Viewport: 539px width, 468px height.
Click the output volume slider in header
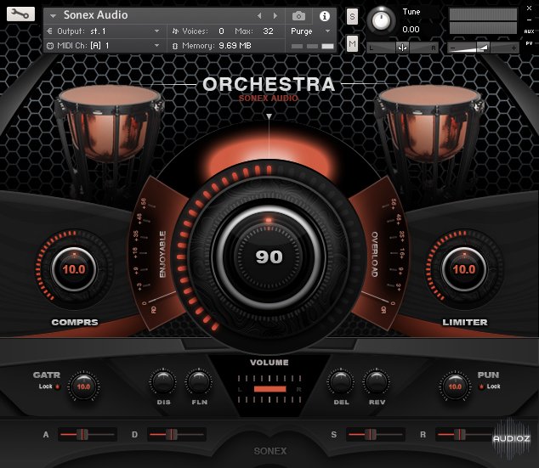(482, 48)
